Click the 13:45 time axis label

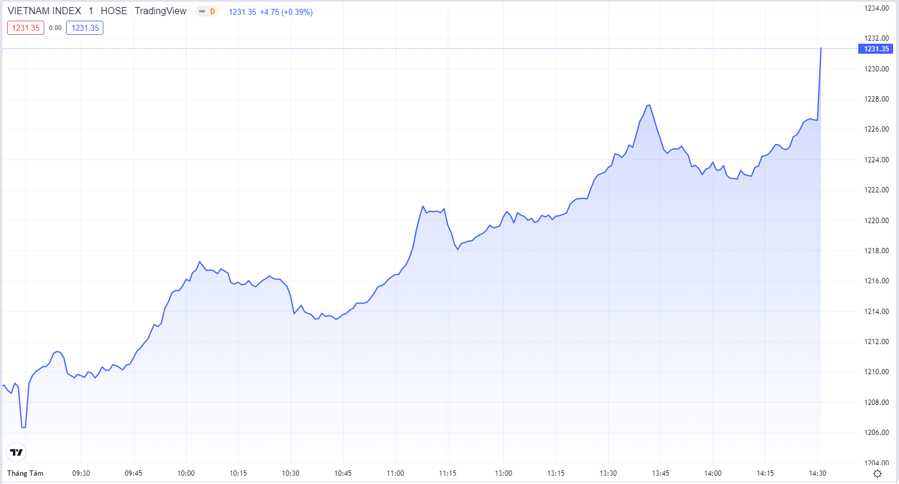(660, 473)
